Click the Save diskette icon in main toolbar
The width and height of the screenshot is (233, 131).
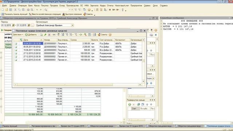point(11,10)
